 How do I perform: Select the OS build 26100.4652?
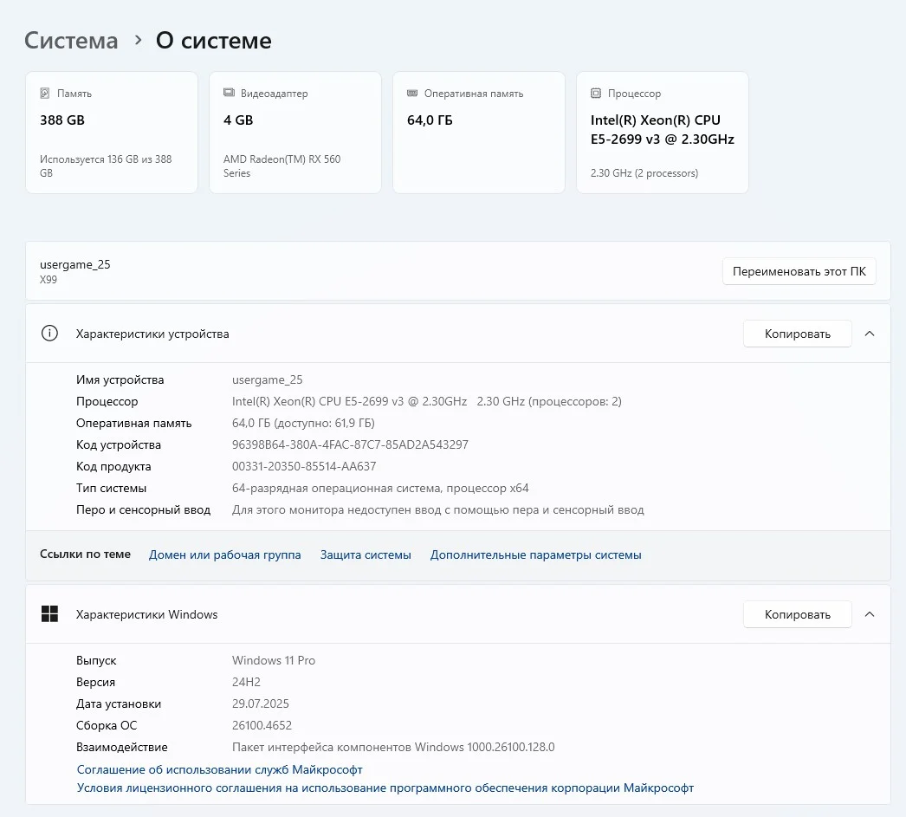(262, 726)
